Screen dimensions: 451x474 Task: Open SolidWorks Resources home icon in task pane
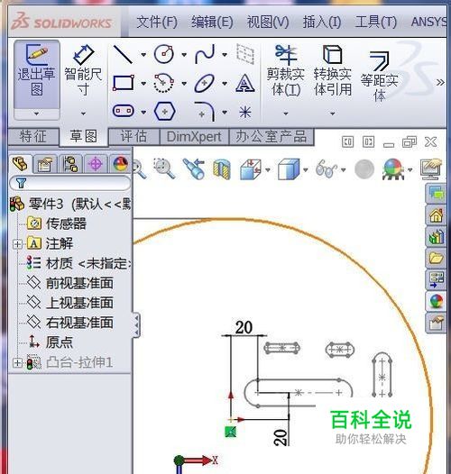[436, 215]
